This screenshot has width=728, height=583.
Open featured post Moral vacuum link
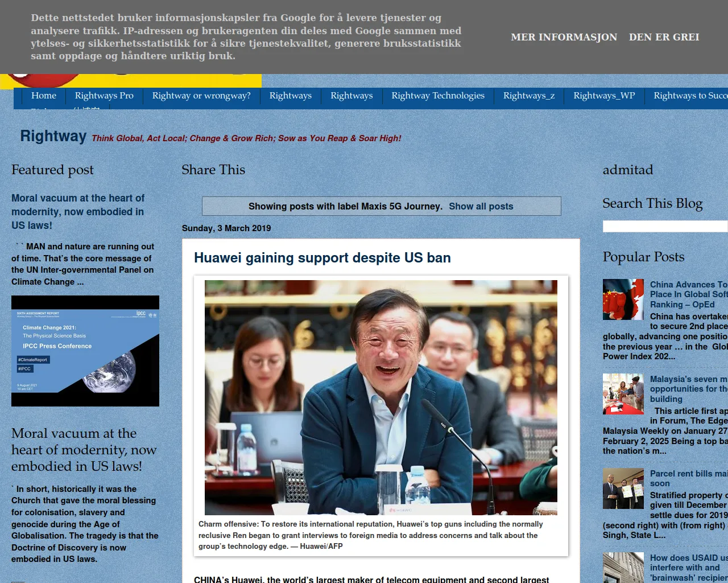click(78, 212)
